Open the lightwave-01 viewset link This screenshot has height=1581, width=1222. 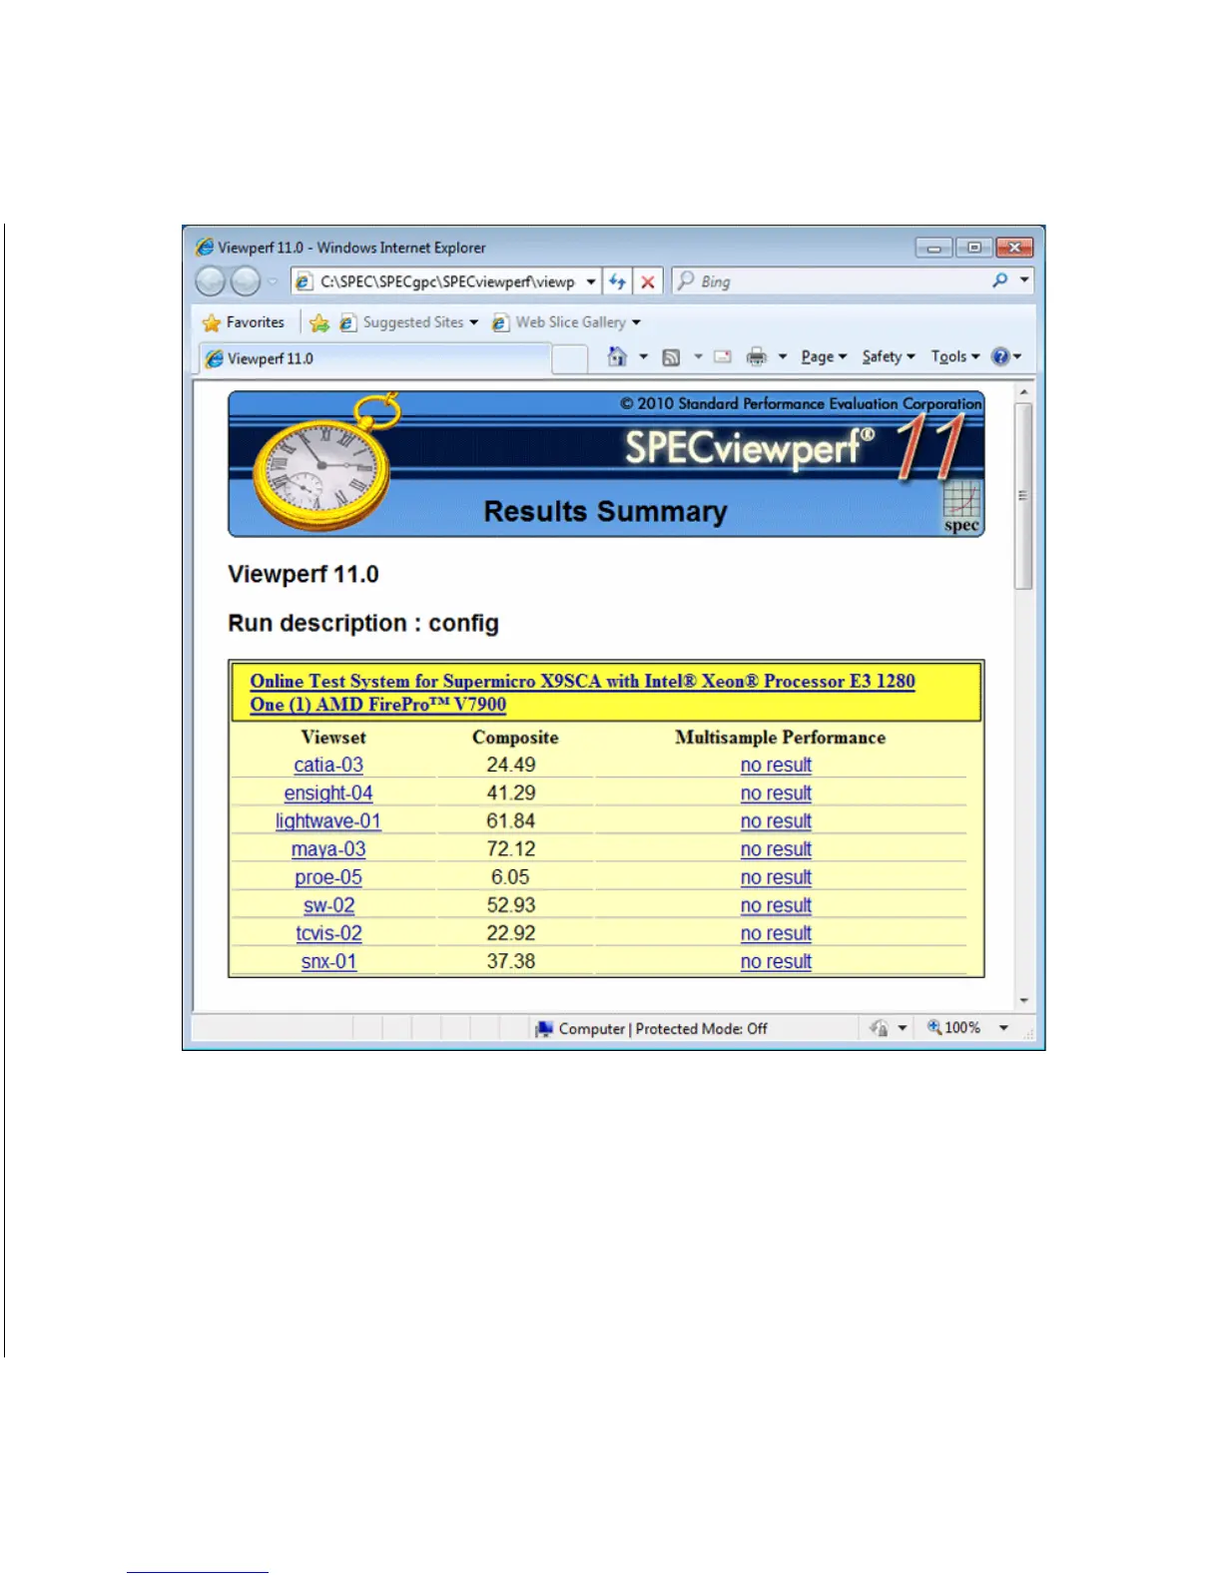(328, 820)
